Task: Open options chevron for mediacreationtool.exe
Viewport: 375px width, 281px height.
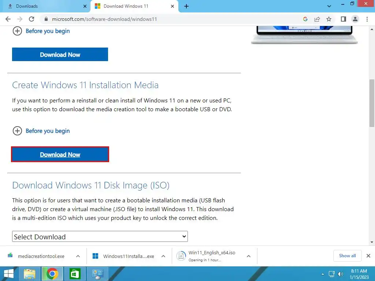Action: tap(78, 256)
